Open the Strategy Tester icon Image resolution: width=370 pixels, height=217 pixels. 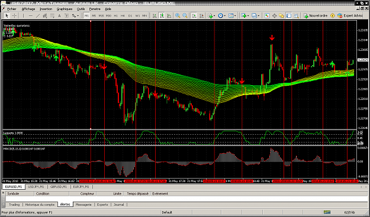[x=296, y=16]
